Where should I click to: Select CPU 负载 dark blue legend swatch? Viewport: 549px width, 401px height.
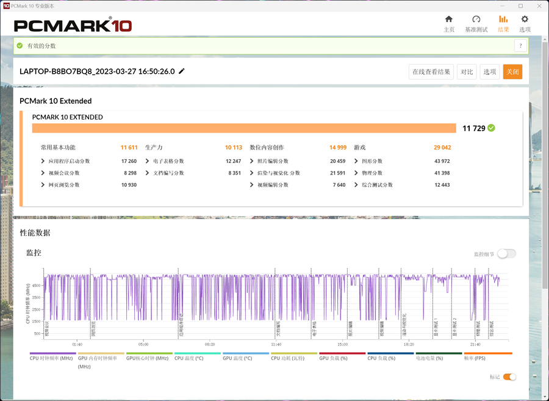[x=391, y=353]
